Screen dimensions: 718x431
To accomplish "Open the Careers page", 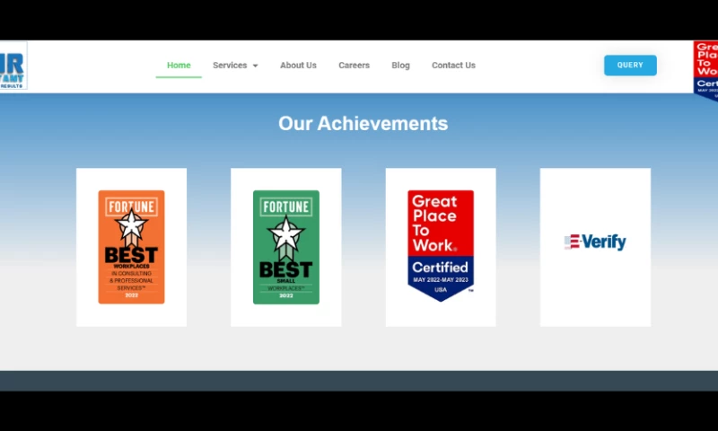I will pyautogui.click(x=354, y=66).
